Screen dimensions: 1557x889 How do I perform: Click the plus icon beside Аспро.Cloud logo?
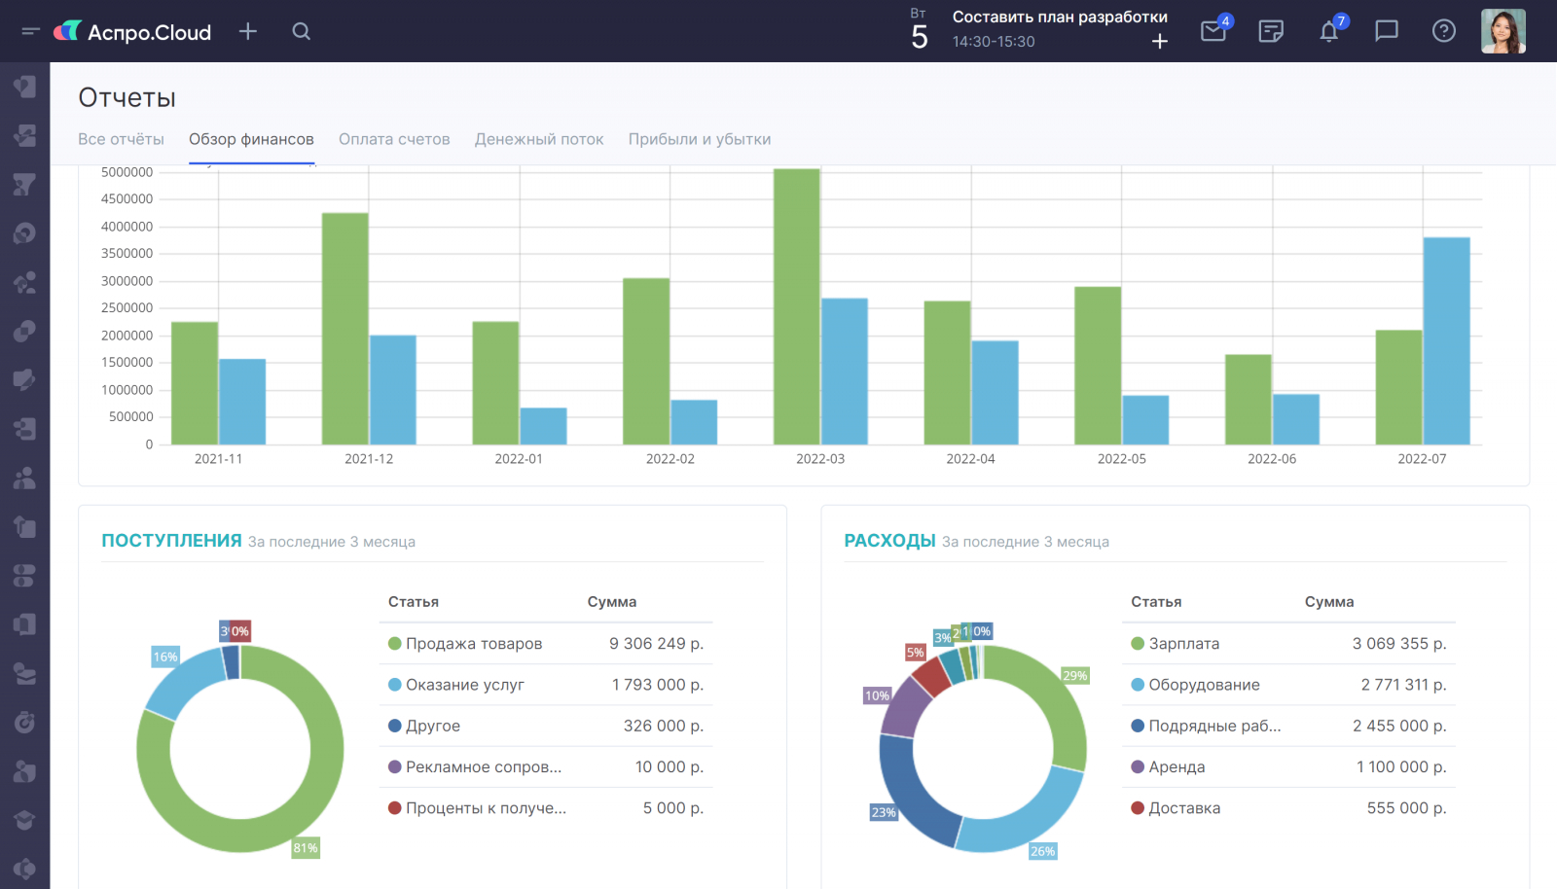tap(248, 31)
